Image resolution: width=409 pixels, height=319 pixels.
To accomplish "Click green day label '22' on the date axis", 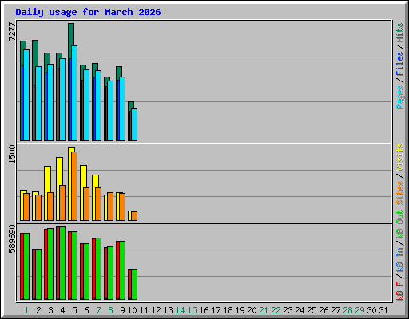I will click(x=276, y=310).
